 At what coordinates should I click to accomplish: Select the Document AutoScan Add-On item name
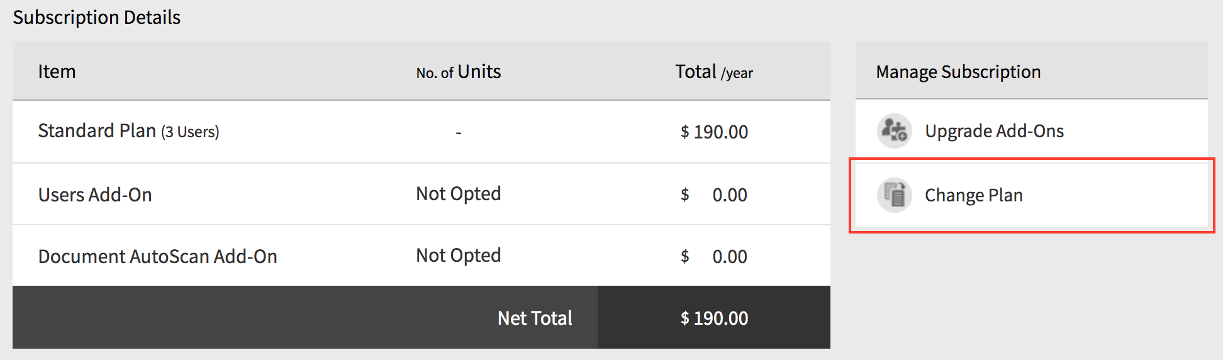click(157, 257)
